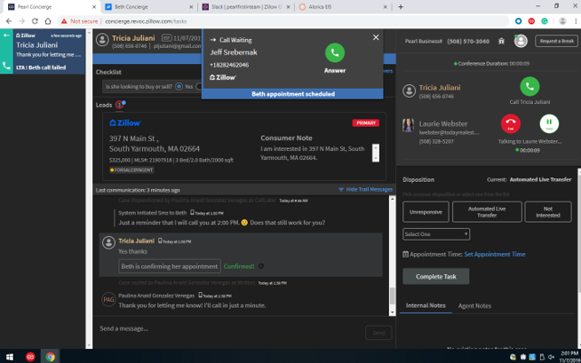The image size is (581, 363).
Task: Click green Call Tricia Juliani phone icon
Action: pos(529,86)
